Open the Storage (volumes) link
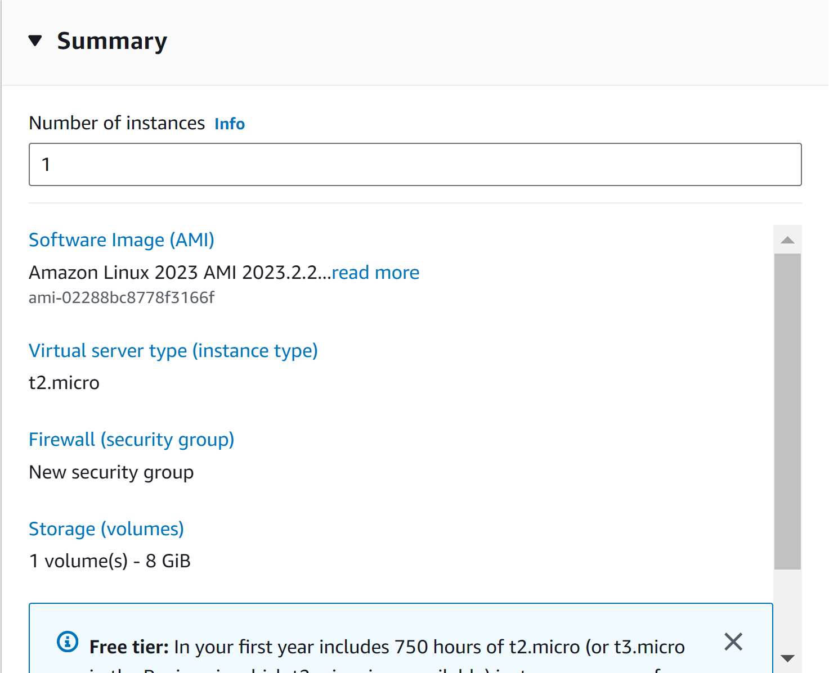The height and width of the screenshot is (673, 829). click(106, 529)
